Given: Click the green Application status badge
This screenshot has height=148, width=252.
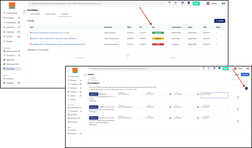Looking at the screenshot, I should 158,33.
